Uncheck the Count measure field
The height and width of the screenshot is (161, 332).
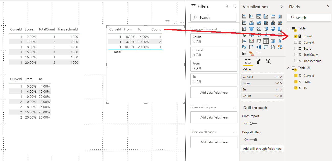296,36
